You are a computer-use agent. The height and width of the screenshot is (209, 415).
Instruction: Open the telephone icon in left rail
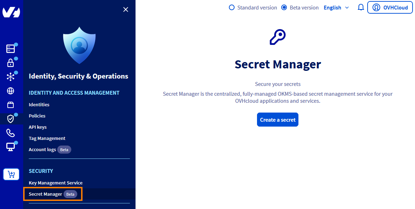[x=11, y=133]
